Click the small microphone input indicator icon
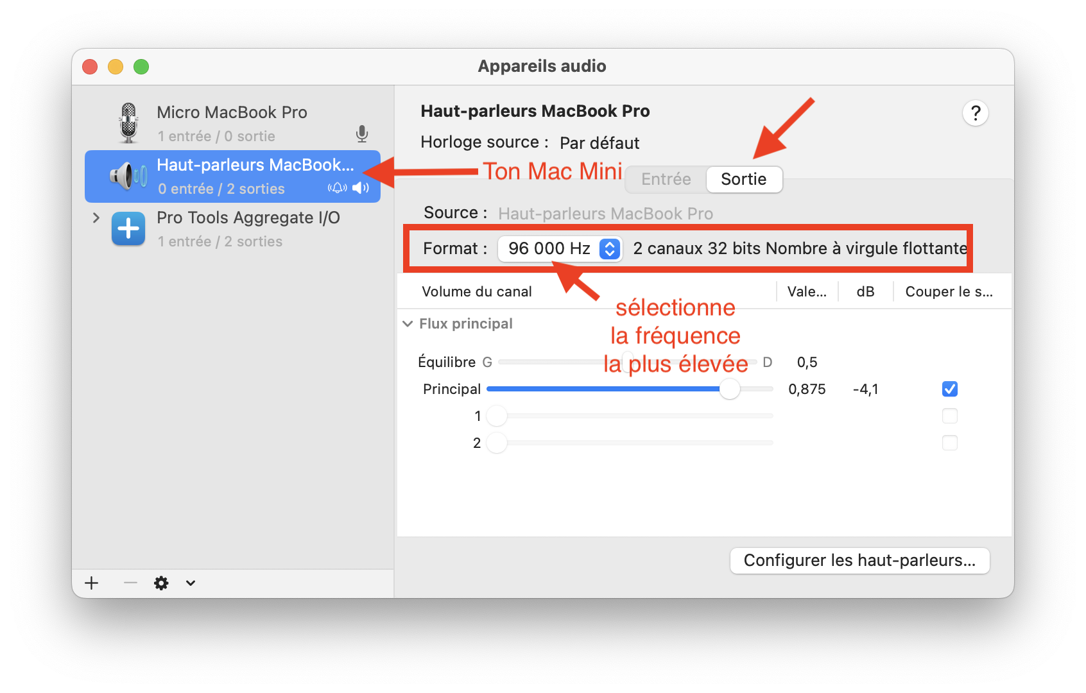The image size is (1086, 693). 362,133
